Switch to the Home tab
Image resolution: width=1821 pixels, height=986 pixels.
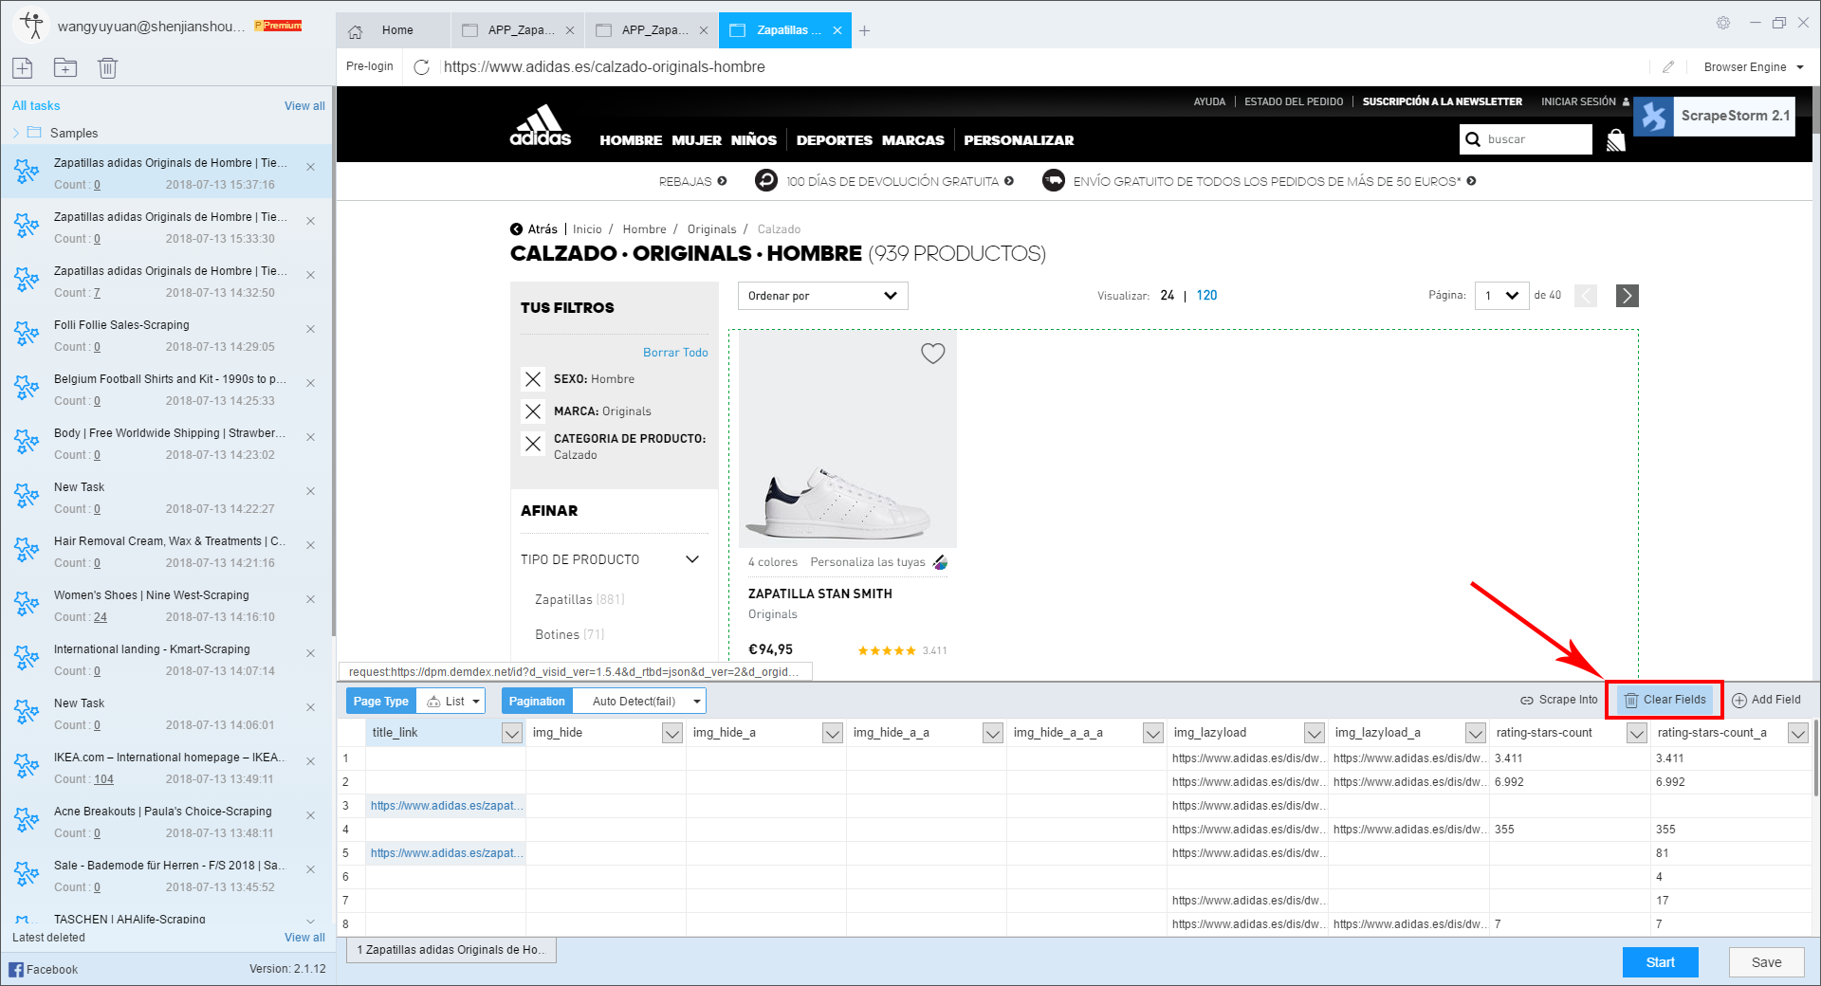click(x=393, y=30)
